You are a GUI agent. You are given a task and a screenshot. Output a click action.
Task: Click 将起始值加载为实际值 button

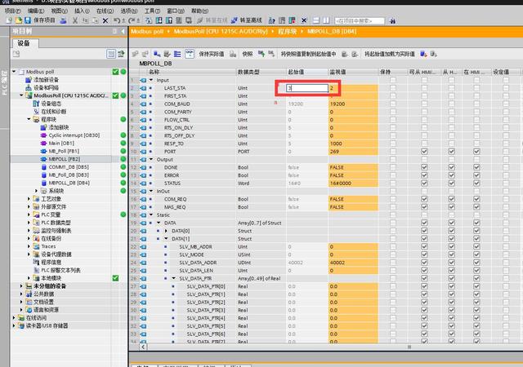[x=389, y=54]
